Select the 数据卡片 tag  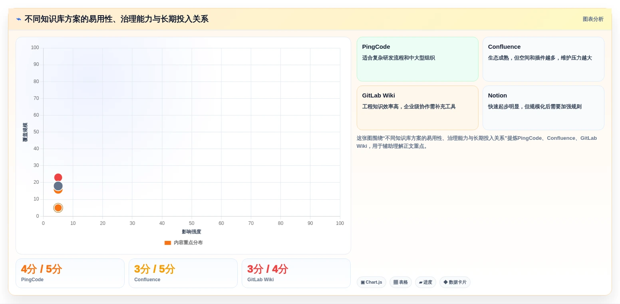pyautogui.click(x=455, y=282)
